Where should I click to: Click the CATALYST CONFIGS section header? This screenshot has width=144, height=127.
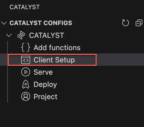(41, 23)
